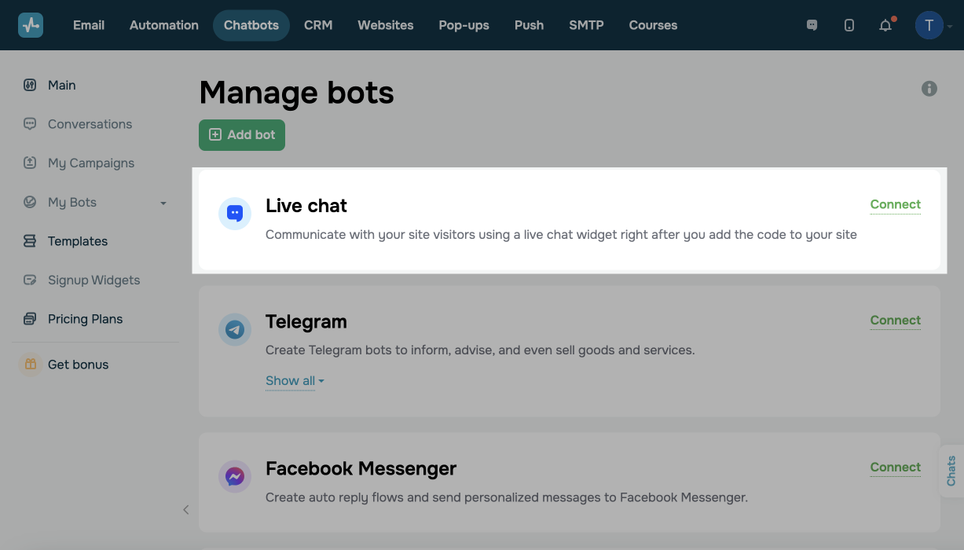
Task: Open Get bonus in the sidebar
Action: (x=78, y=365)
